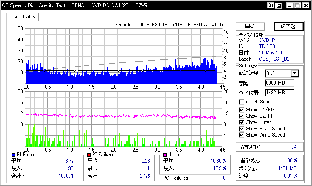Click the save floppy disk icon

[278, 5]
